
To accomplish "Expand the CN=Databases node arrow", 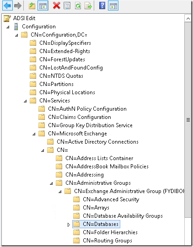I will 69,225.
